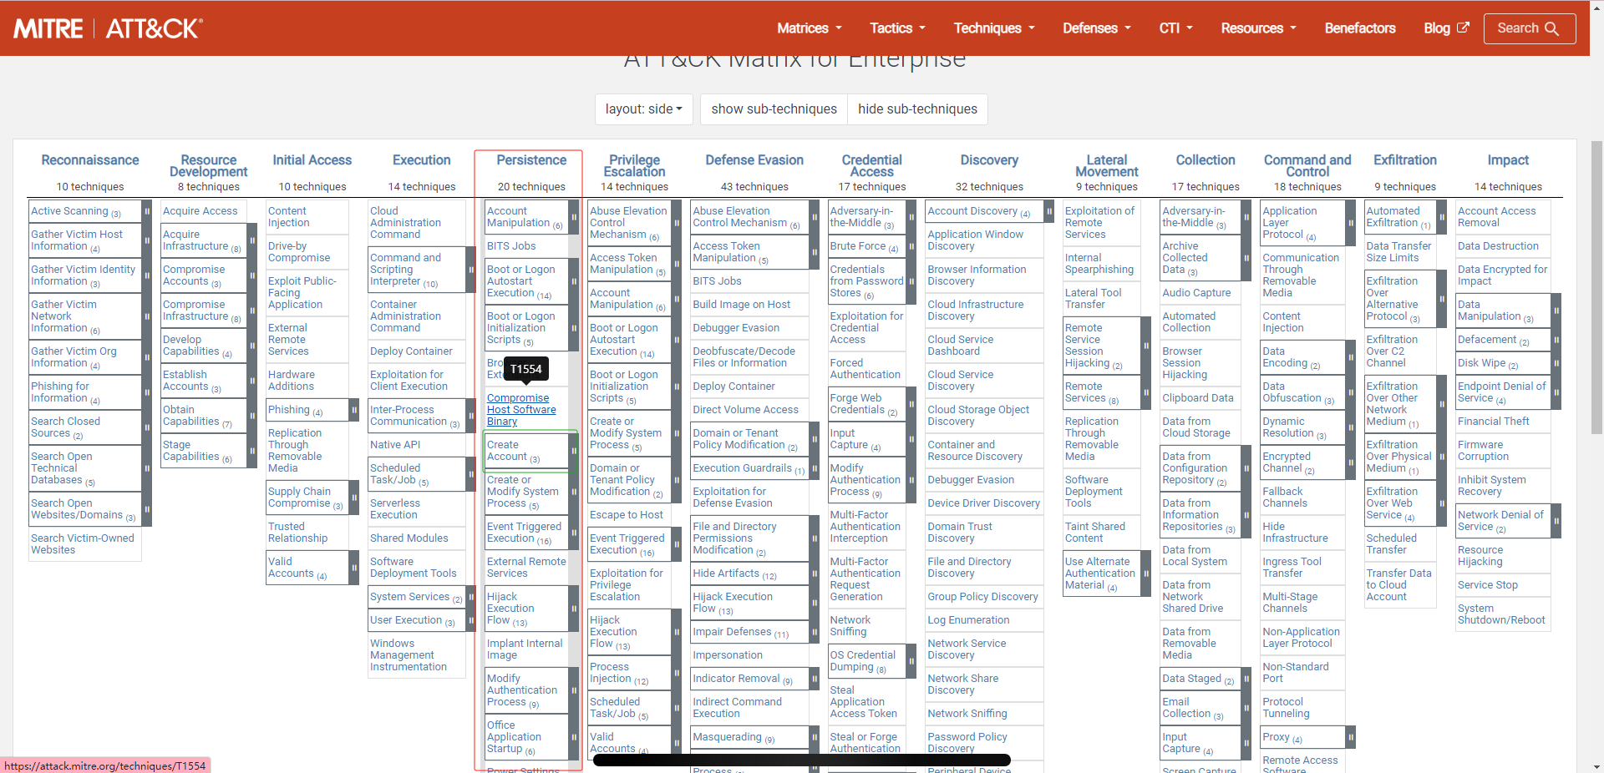Image resolution: width=1604 pixels, height=773 pixels.
Task: Expand Archive Collected Data handle
Action: point(1245,258)
